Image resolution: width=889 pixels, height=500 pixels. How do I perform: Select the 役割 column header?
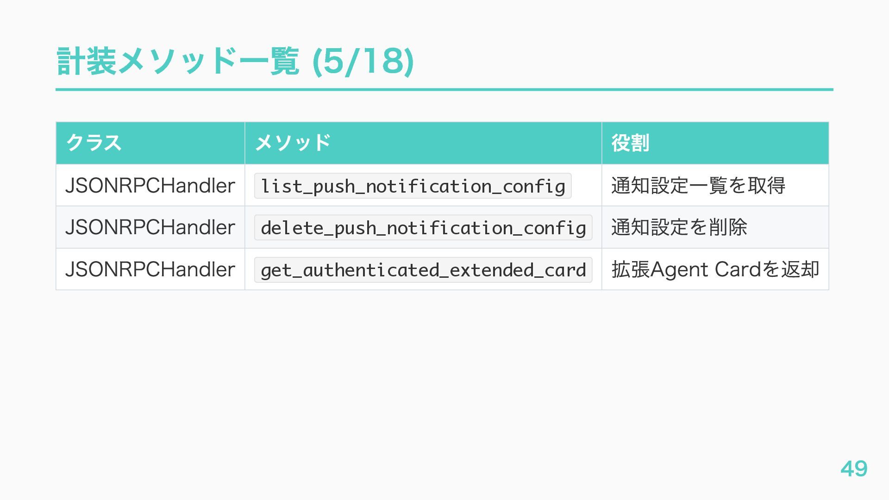coord(630,143)
